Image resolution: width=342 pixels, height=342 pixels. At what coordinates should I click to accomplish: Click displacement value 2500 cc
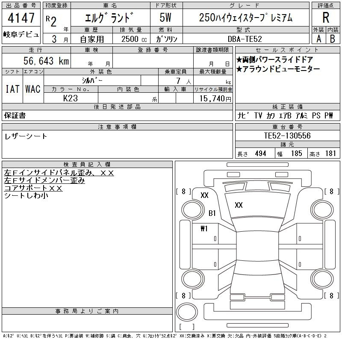[134, 39]
